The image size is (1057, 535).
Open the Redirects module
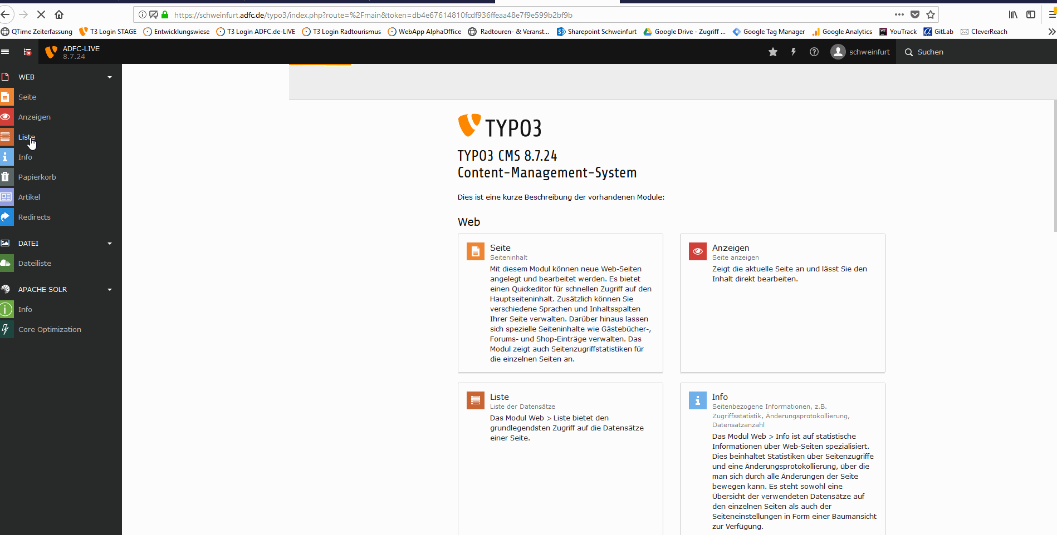point(34,217)
